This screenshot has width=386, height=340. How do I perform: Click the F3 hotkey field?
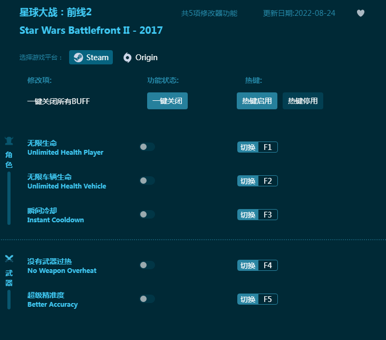point(268,215)
